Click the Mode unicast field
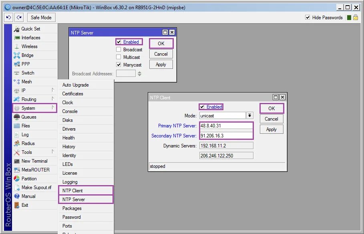364x234 pixels. click(222, 115)
